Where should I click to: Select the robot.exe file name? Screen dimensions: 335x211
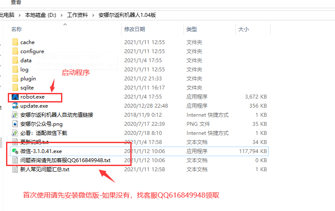32,97
